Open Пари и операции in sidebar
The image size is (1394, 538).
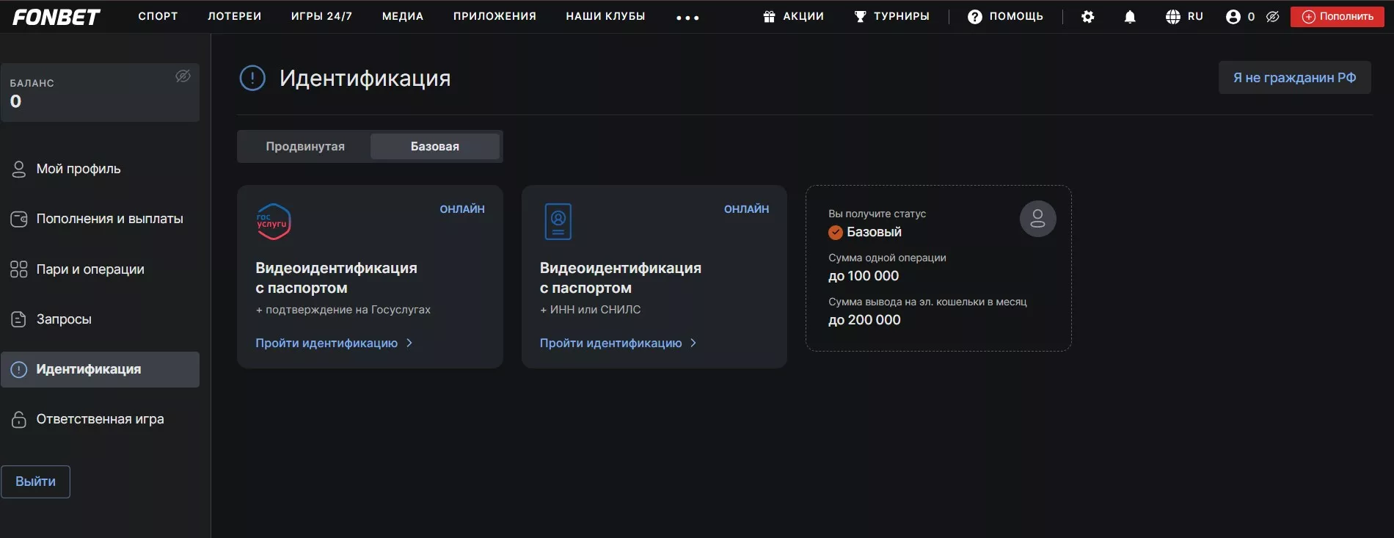point(100,269)
